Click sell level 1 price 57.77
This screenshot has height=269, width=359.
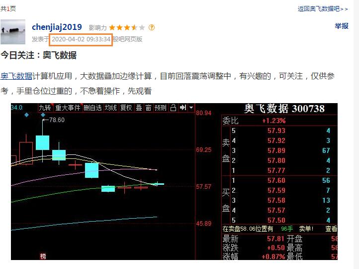[x=276, y=170]
